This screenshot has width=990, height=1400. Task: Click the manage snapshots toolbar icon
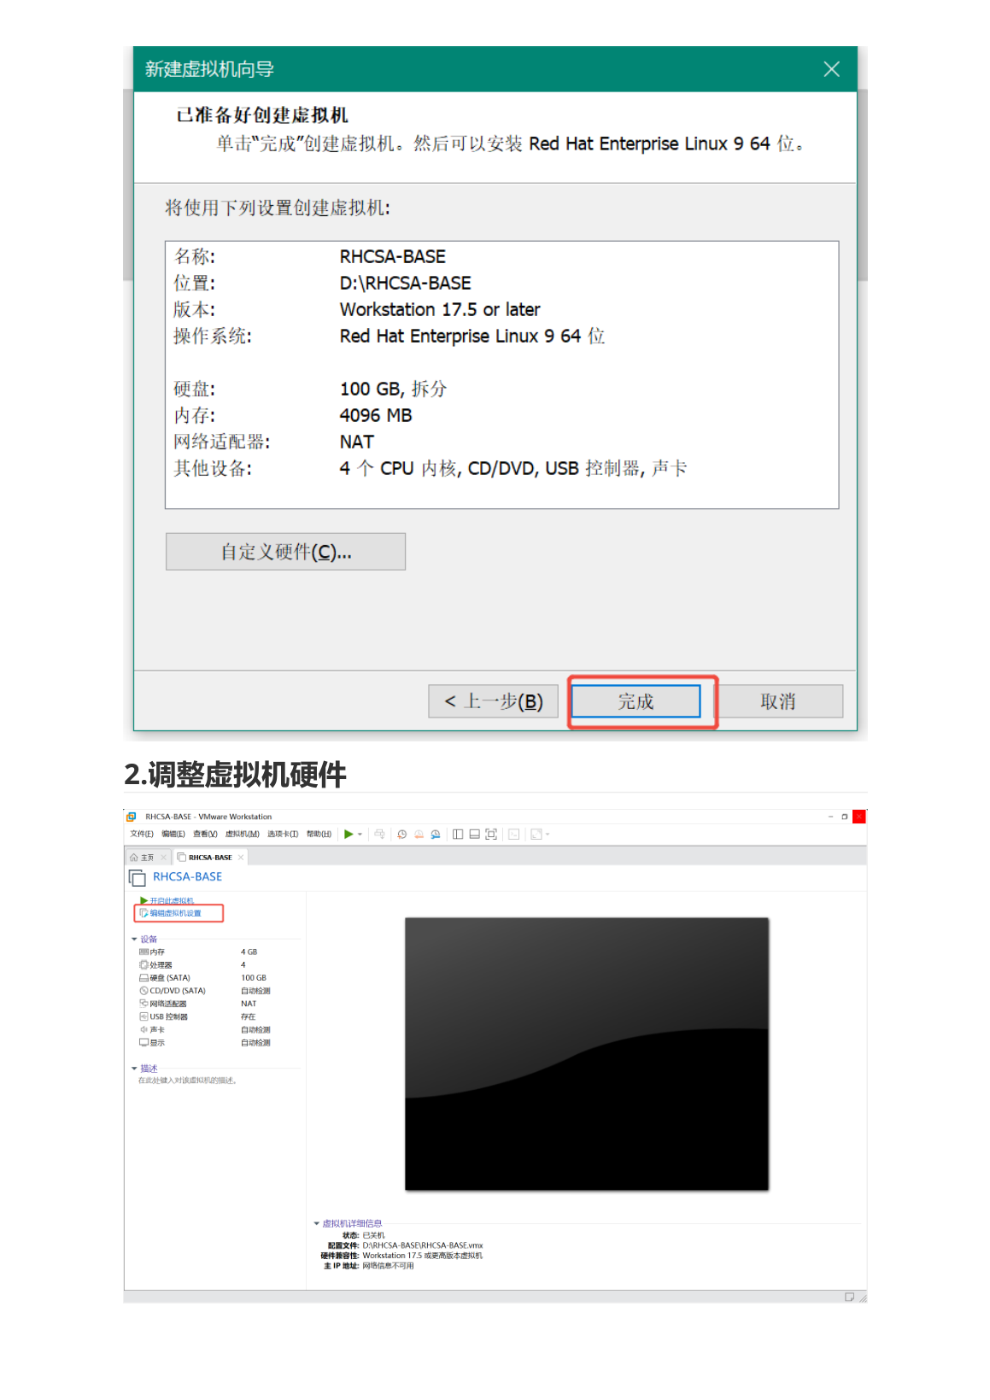436,834
